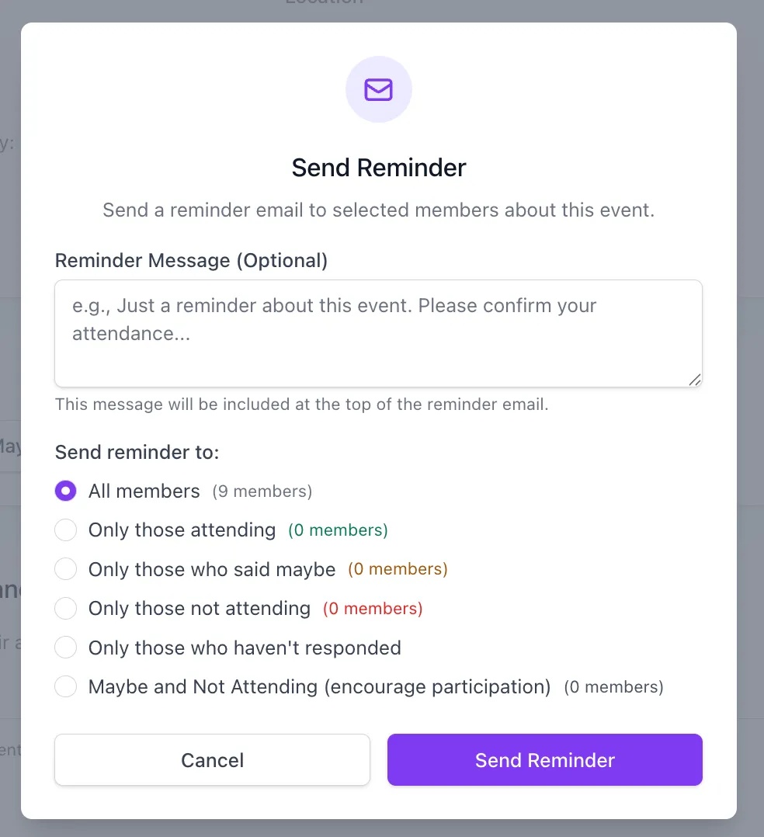Click the Cancel button
764x837 pixels.
click(213, 759)
